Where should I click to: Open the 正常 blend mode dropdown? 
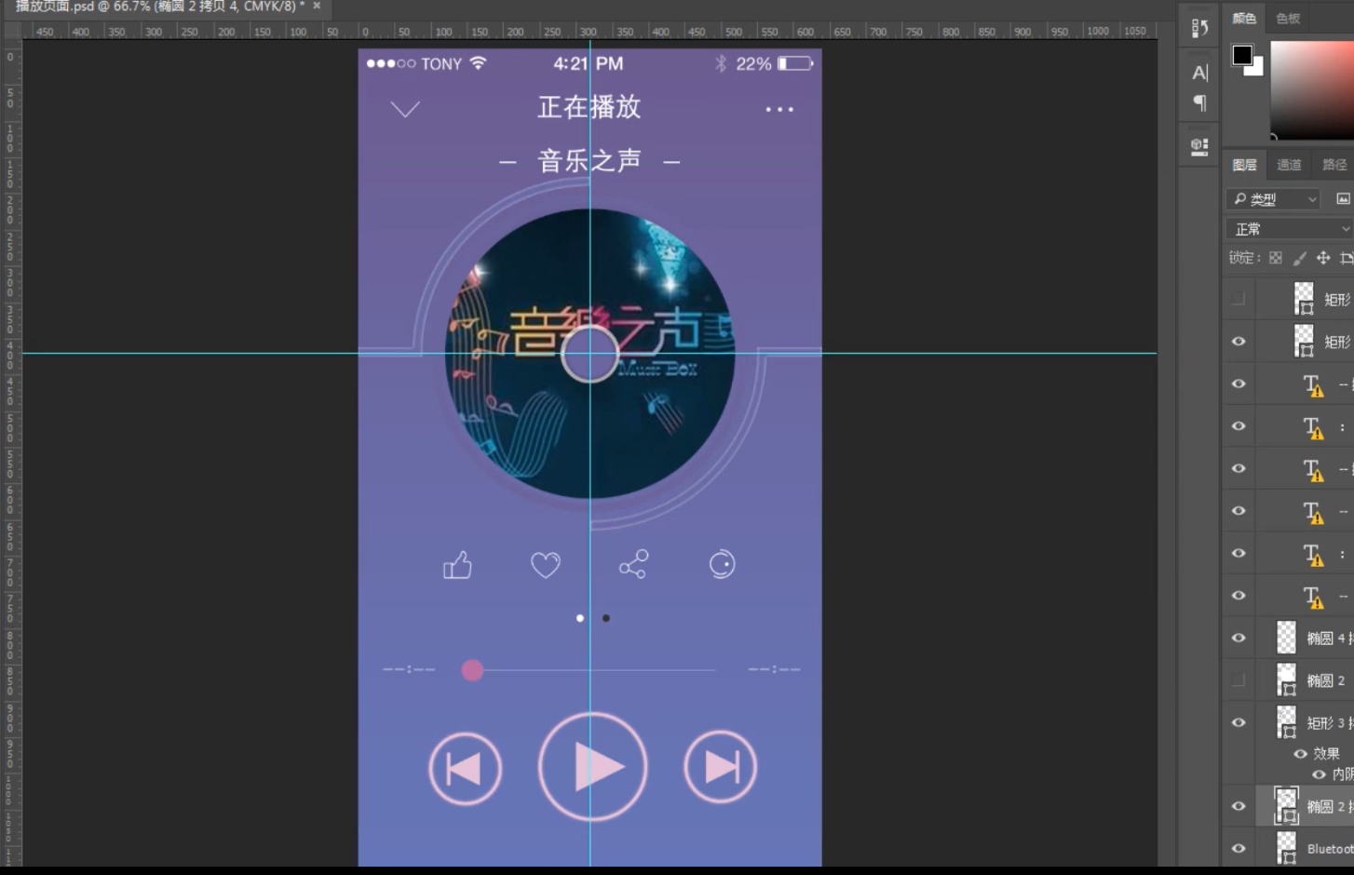1291,229
